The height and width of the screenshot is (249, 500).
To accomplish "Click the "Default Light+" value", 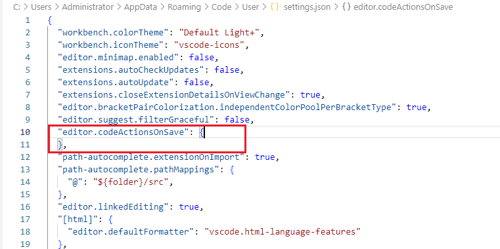I will click(x=220, y=33).
